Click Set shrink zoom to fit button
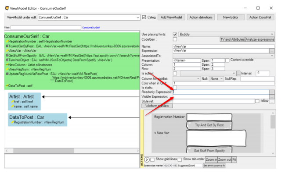The width and height of the screenshot is (281, 173). coord(214,166)
